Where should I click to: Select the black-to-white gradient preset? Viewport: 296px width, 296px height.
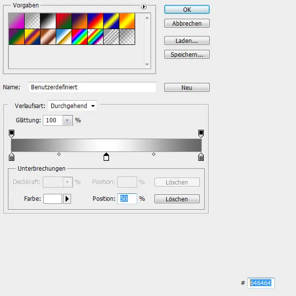(x=48, y=20)
